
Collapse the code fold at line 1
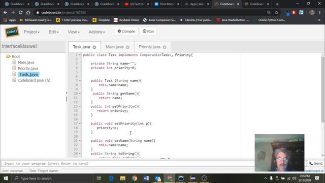click(x=80, y=55)
